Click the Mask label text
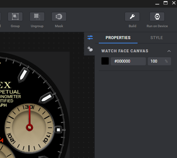This screenshot has width=177, height=158. point(59,26)
